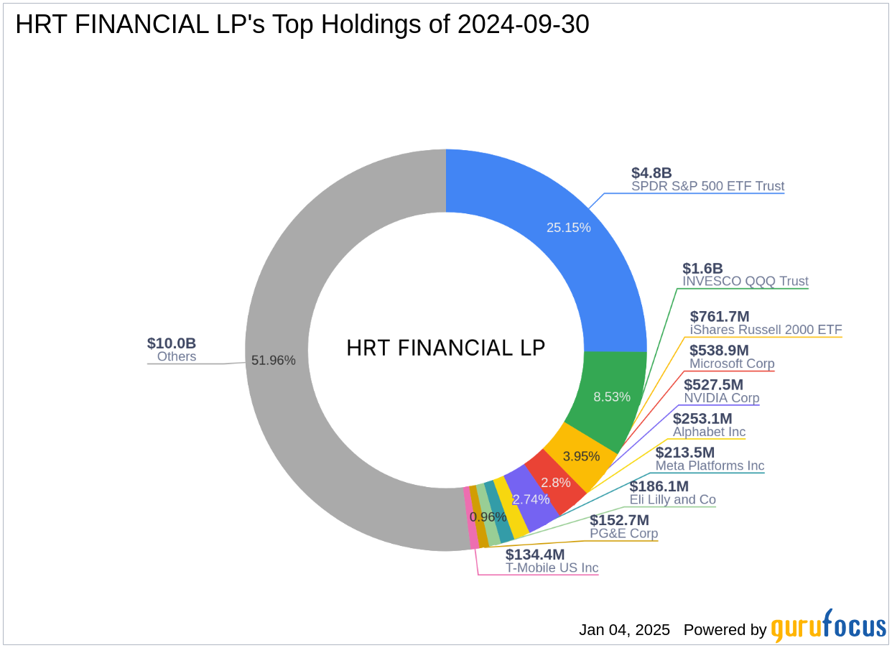892x648 pixels.
Task: Click the INVESCO QQQ Trust label
Action: [x=745, y=281]
